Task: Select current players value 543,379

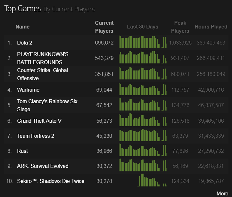Action: [104, 58]
